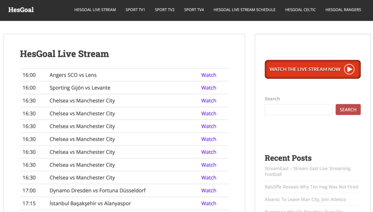The height and width of the screenshot is (212, 373).
Task: Click the red Search button
Action: 348,109
